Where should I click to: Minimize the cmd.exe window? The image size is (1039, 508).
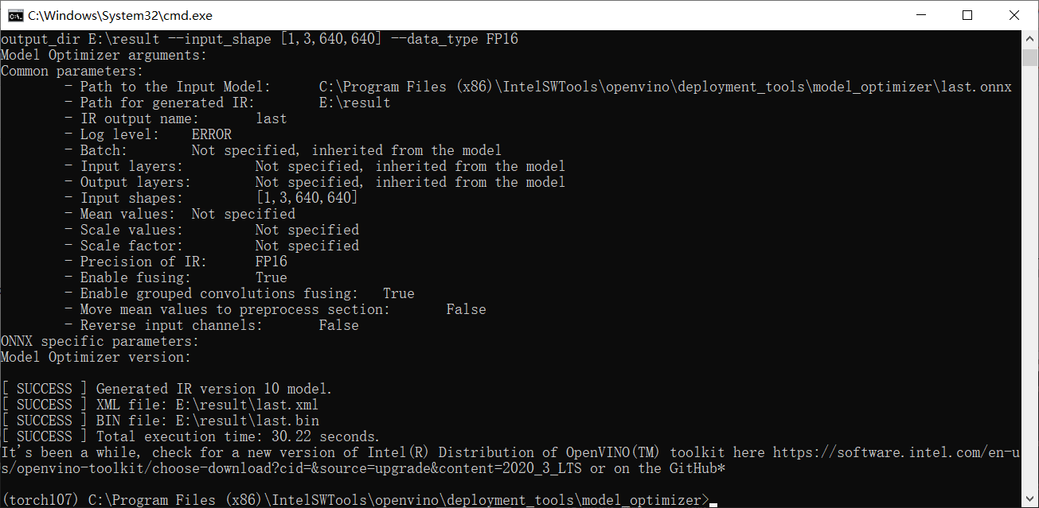[x=925, y=15]
